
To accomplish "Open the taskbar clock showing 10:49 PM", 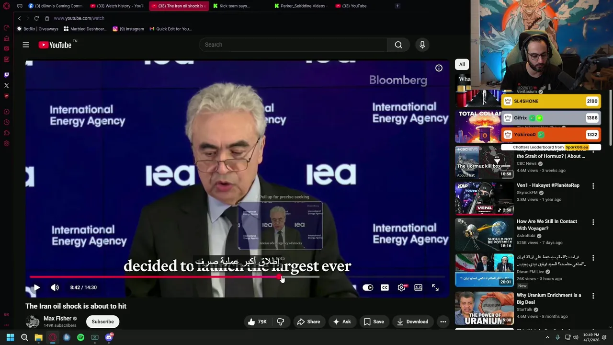I will click(591, 337).
